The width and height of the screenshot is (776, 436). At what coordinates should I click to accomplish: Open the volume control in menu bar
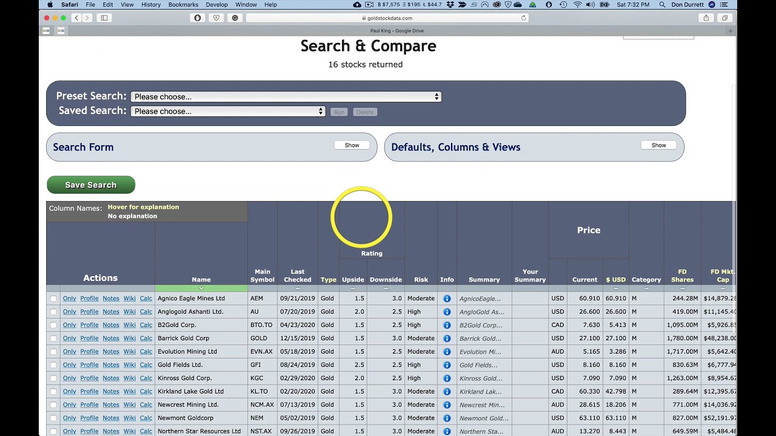(590, 5)
